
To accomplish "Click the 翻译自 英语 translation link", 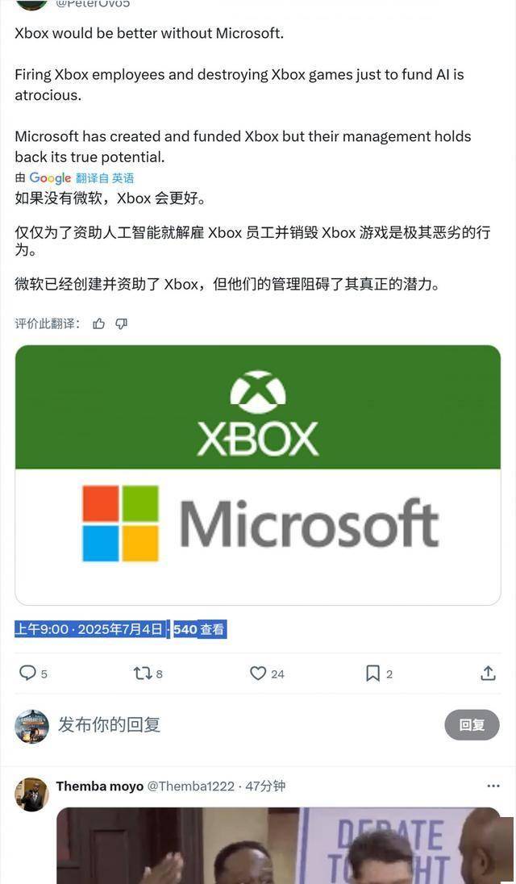I will (x=105, y=178).
